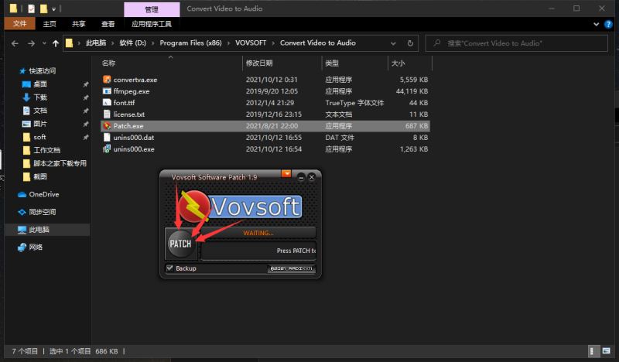Open the 文件 menu
The width and height of the screenshot is (619, 362).
point(19,24)
